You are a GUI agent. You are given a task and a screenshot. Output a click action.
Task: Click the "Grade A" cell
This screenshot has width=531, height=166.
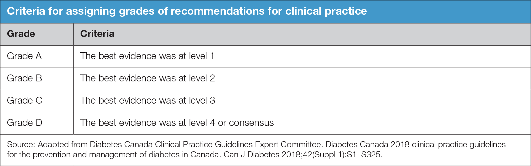[x=24, y=56]
